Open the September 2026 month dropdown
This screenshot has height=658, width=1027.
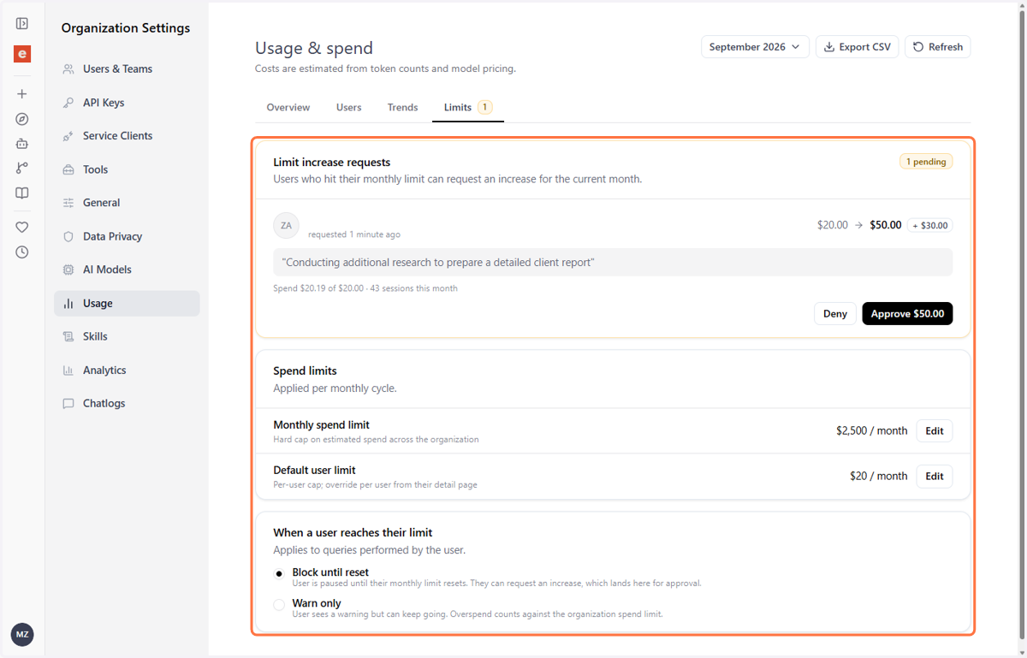pyautogui.click(x=755, y=47)
